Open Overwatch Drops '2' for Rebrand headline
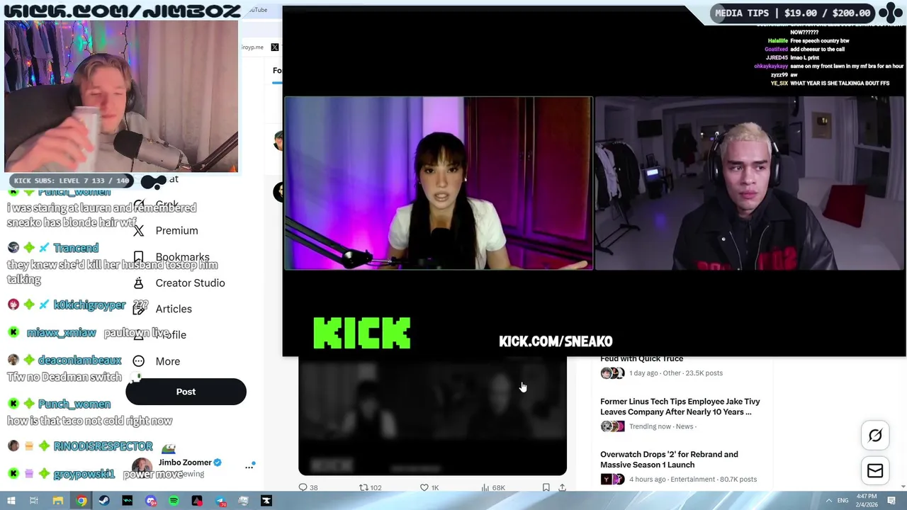907x510 pixels. click(669, 460)
